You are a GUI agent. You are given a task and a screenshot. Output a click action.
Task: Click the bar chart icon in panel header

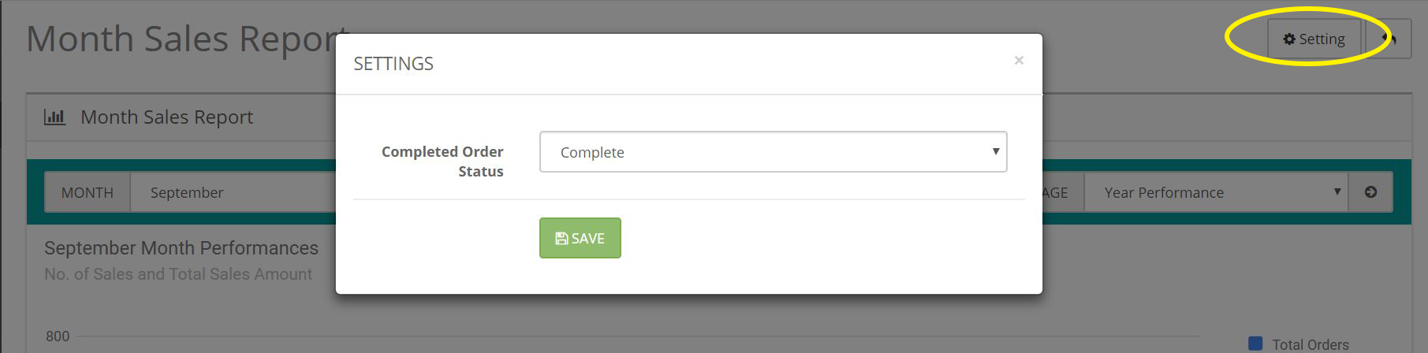(54, 117)
